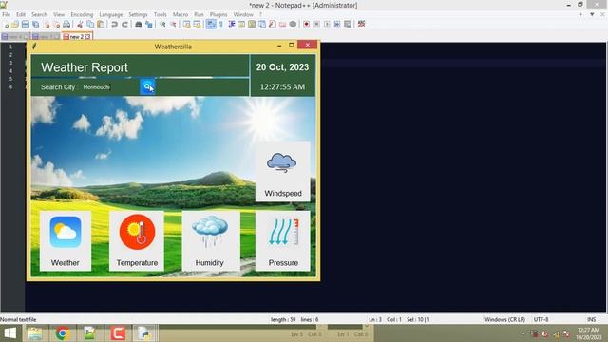
Task: Open Google Chrome from the taskbar
Action: tap(62, 333)
